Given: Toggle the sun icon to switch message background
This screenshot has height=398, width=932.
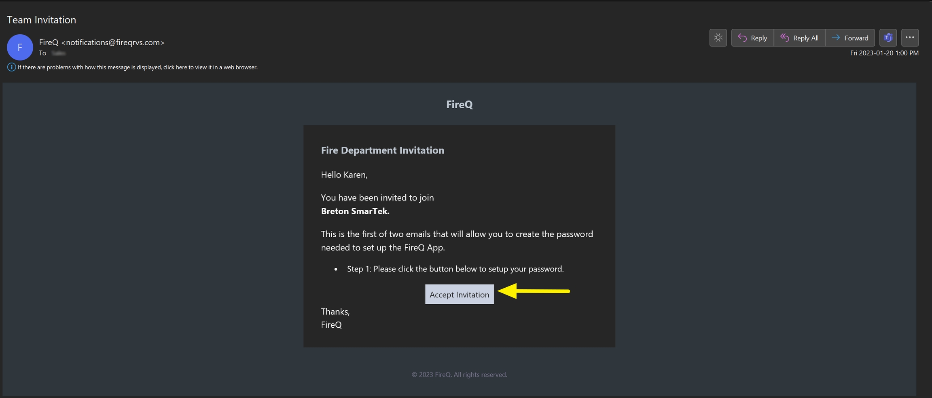Looking at the screenshot, I should pyautogui.click(x=718, y=38).
